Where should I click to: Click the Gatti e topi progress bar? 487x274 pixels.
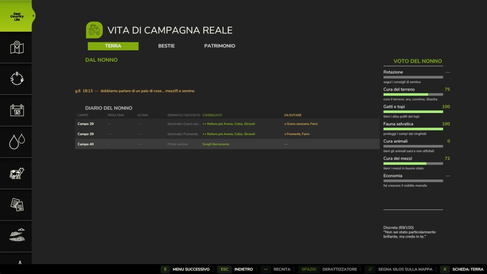click(413, 112)
